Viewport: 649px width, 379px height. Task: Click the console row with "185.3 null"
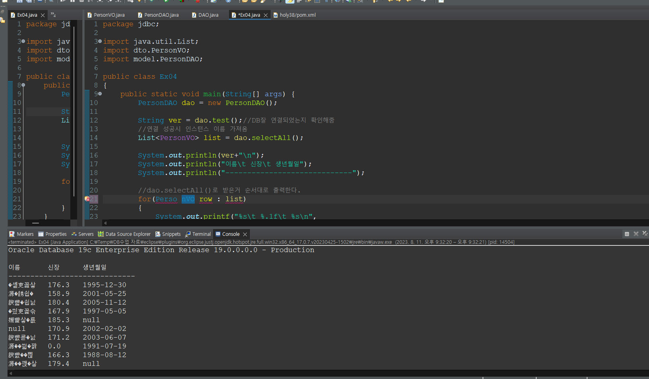pos(54,320)
